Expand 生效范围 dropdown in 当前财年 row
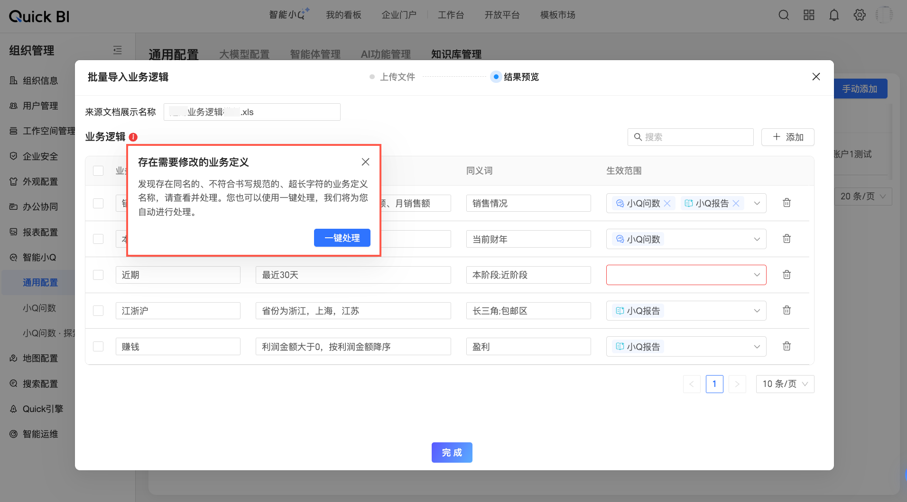The image size is (907, 502). 757,239
